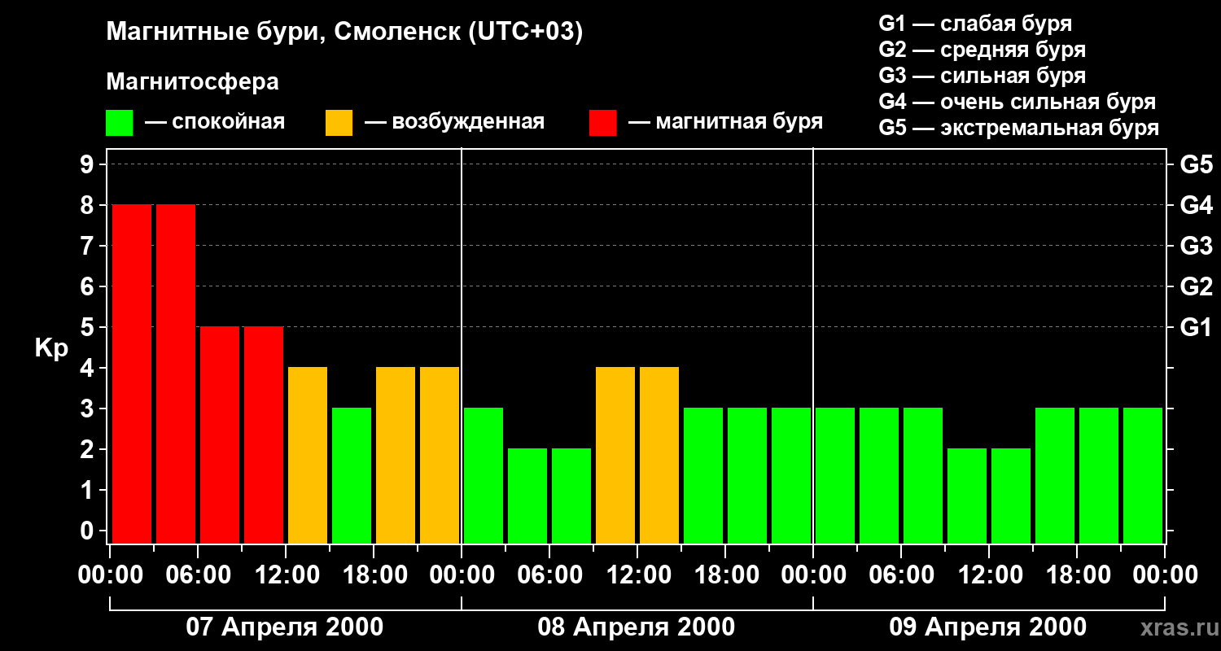Click the red 'магнитная буря' legend swatch
Viewport: 1221px width, 651px height.
[602, 123]
